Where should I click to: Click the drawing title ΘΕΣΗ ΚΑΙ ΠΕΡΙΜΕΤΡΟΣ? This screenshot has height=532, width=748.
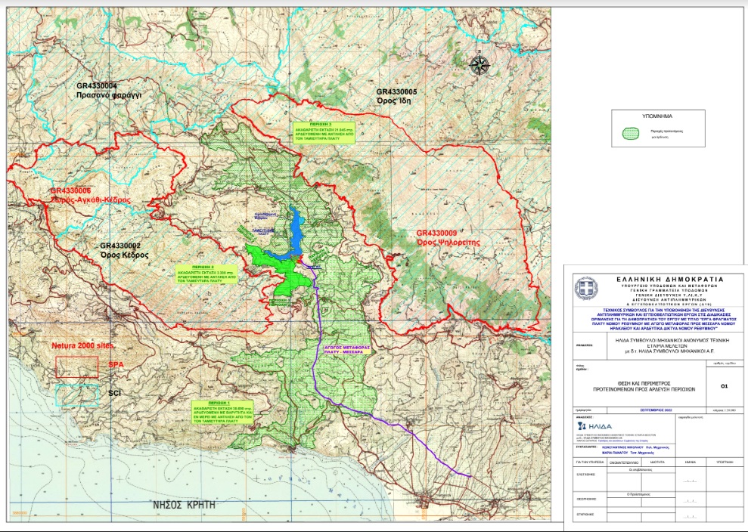coord(644,386)
